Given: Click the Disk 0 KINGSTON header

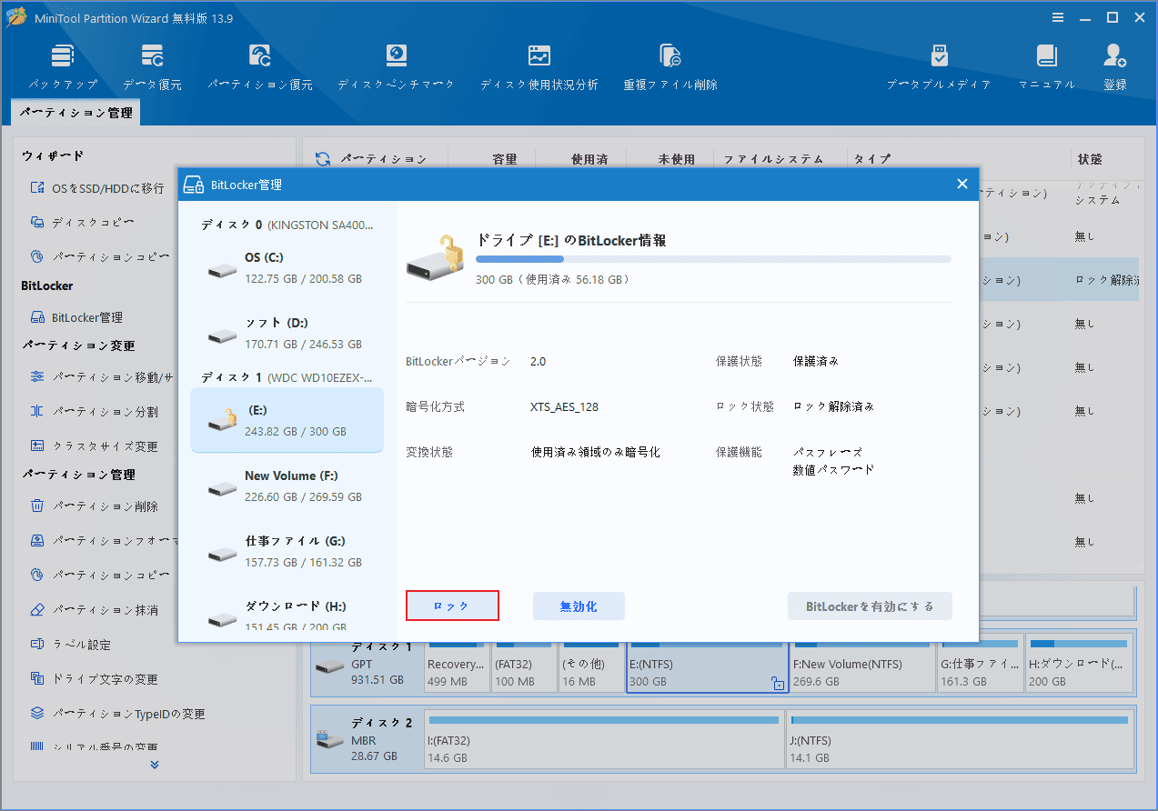Looking at the screenshot, I should coord(287,225).
